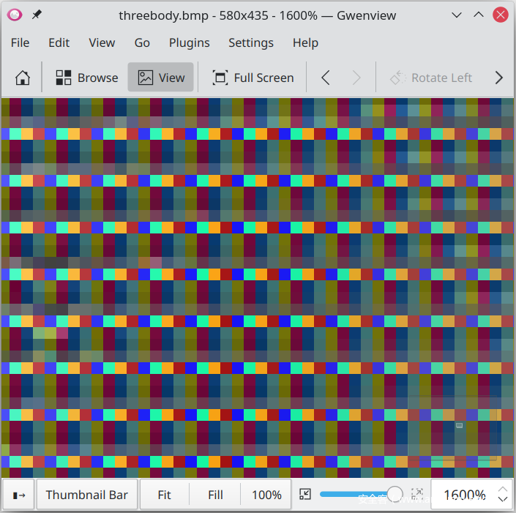516x513 pixels.
Task: Click the 1600% zoom input field
Action: click(x=463, y=495)
